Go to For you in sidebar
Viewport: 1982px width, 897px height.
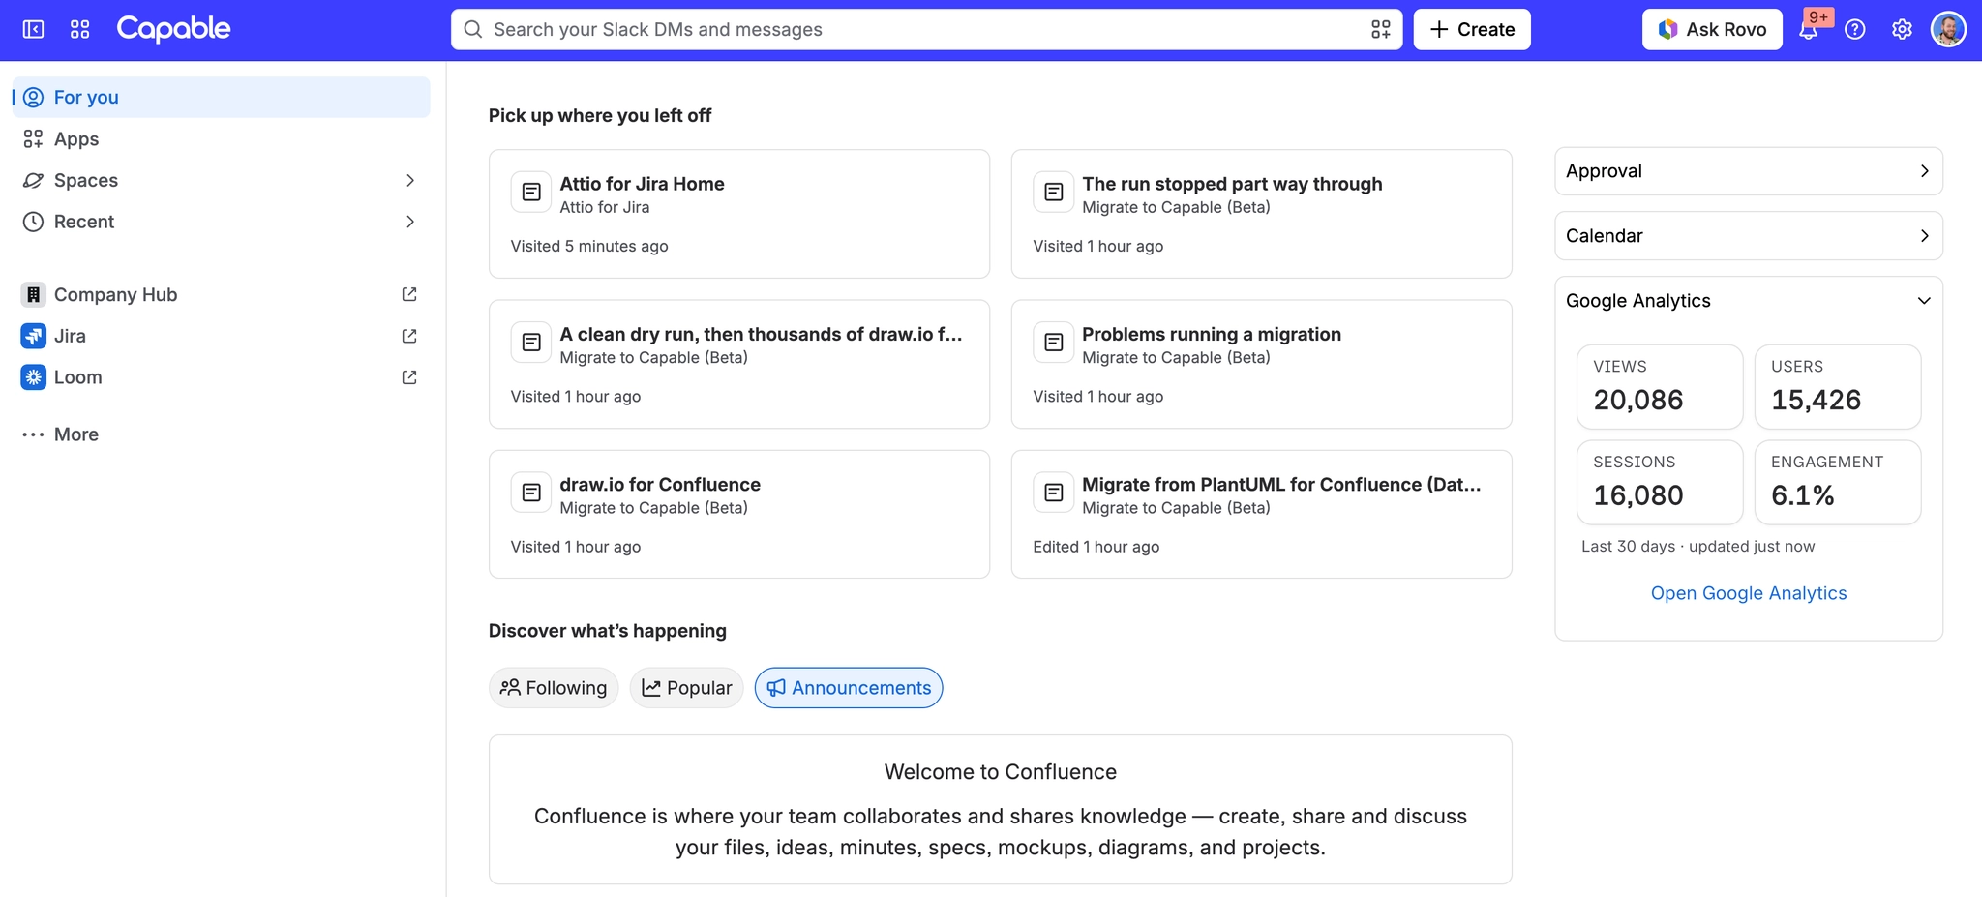tap(222, 98)
